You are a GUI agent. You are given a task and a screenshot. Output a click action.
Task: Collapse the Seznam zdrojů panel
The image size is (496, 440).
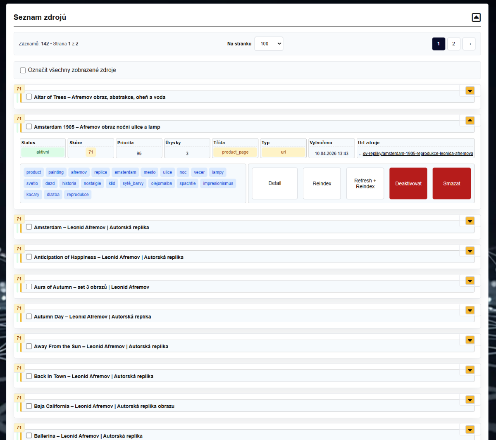click(x=476, y=17)
